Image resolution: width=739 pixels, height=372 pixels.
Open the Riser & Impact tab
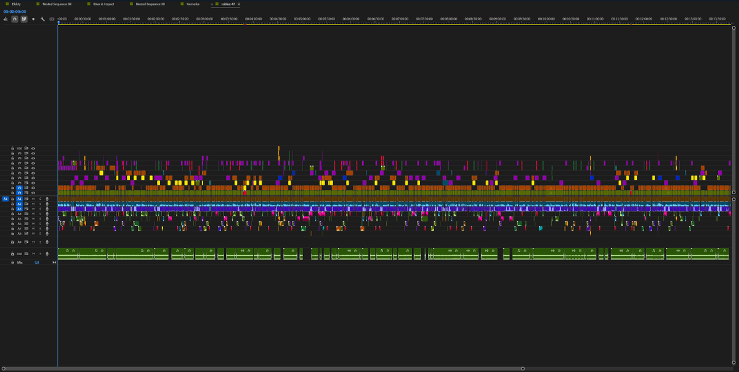click(x=104, y=4)
